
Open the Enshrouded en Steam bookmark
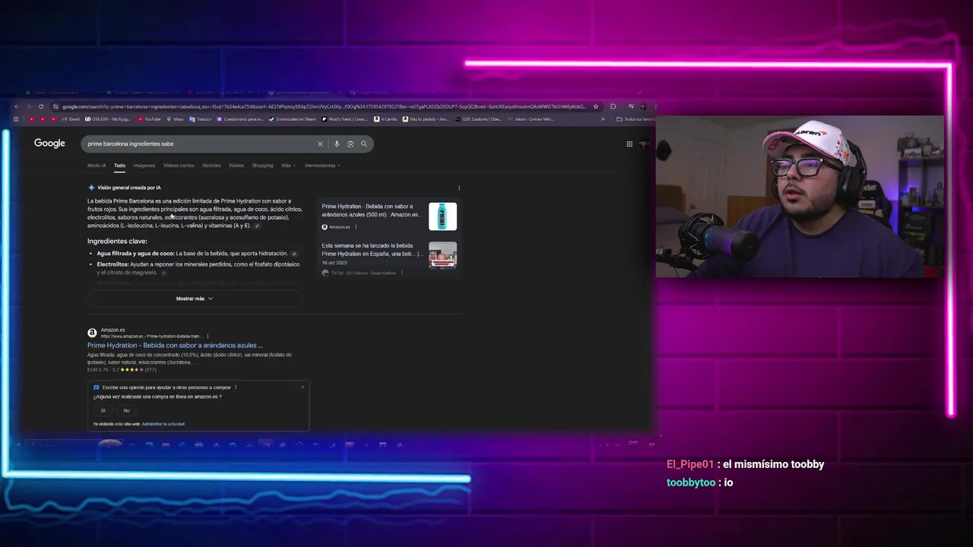click(x=293, y=119)
